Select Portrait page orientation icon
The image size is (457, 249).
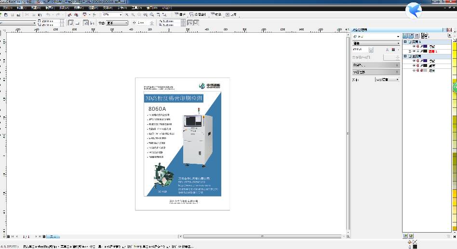tap(70, 23)
